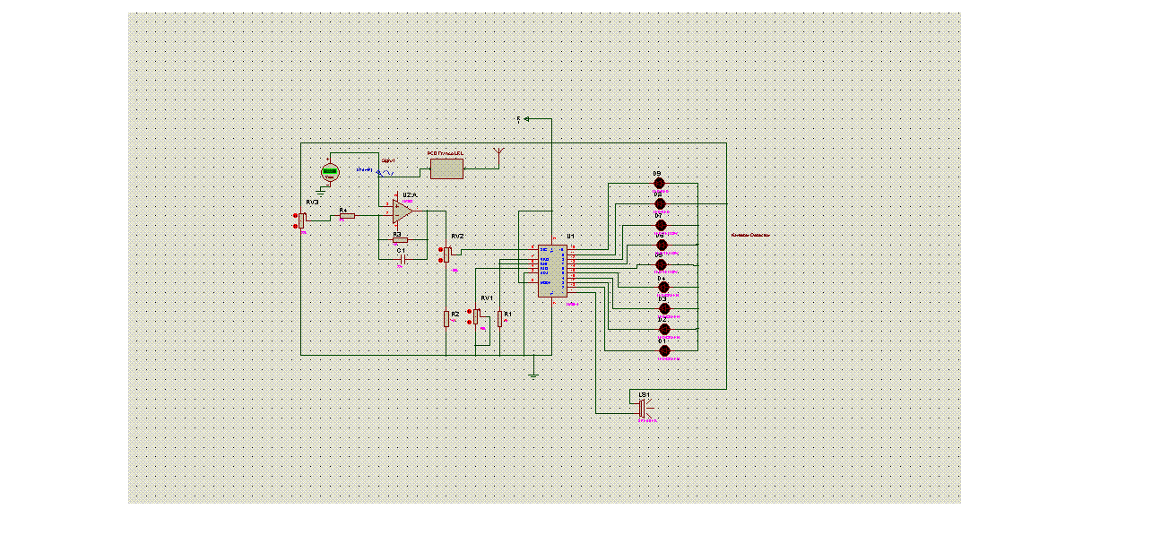Select resistor R4
Image resolution: width=1169 pixels, height=552 pixels.
coord(346,216)
